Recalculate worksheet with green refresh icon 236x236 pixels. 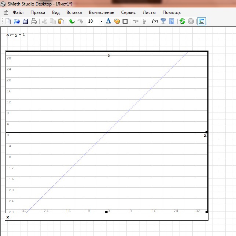click(182, 21)
